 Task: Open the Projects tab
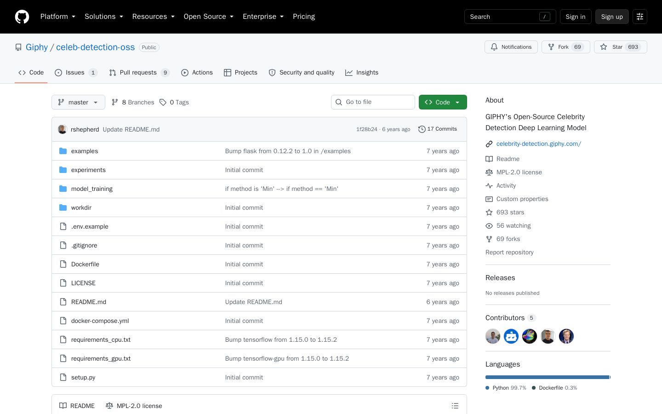[x=240, y=73]
